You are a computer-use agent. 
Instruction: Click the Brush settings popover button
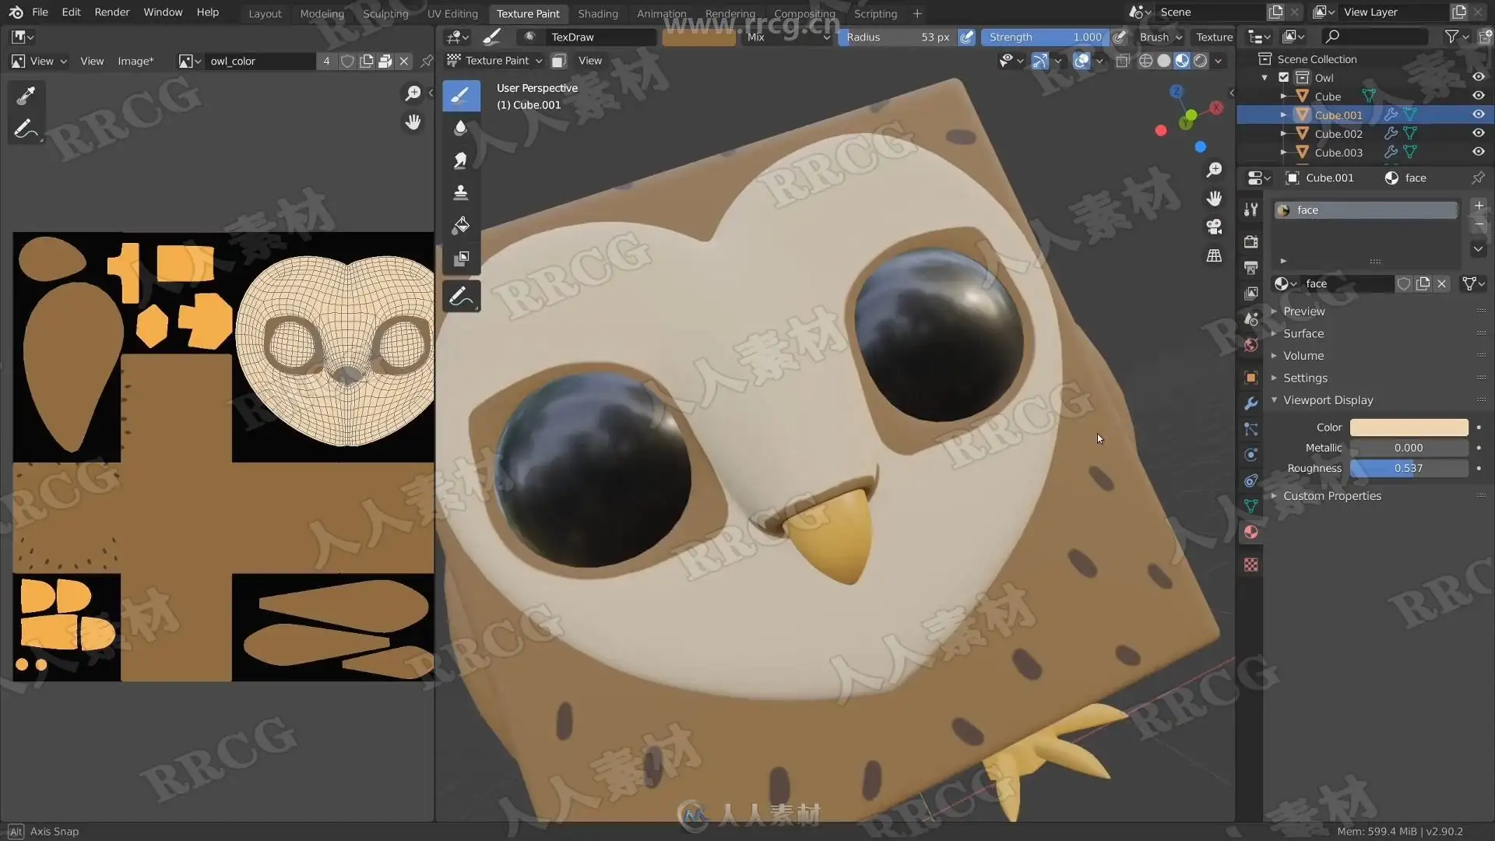pos(1159,37)
